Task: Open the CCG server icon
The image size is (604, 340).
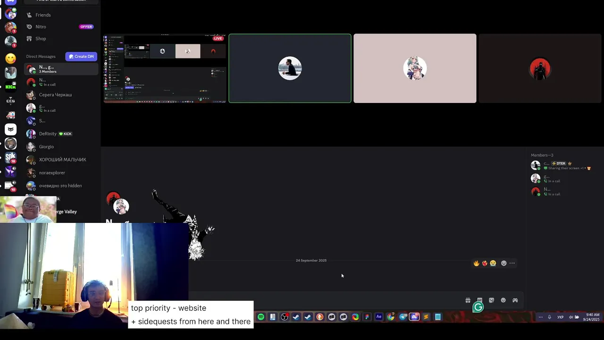Action: pos(10,101)
